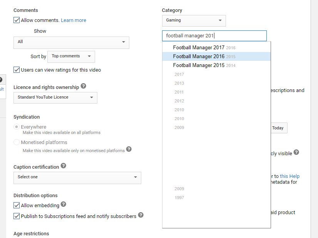Open help icon for Monetised platforms
The image size is (318, 238).
coord(129,149)
